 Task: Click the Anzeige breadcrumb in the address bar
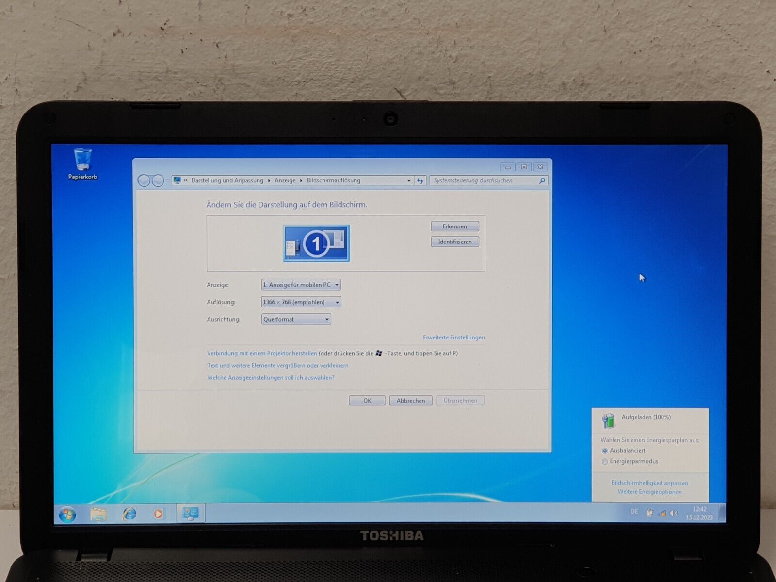285,180
